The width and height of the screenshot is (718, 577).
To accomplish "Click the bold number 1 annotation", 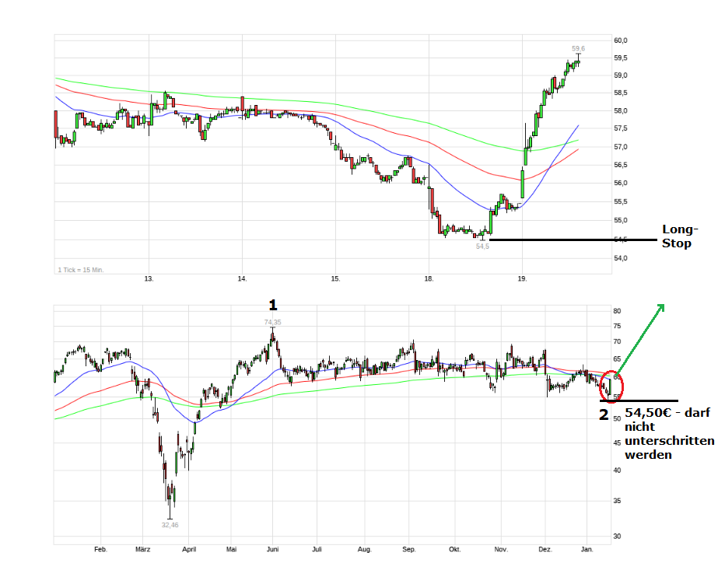I will 273,305.
